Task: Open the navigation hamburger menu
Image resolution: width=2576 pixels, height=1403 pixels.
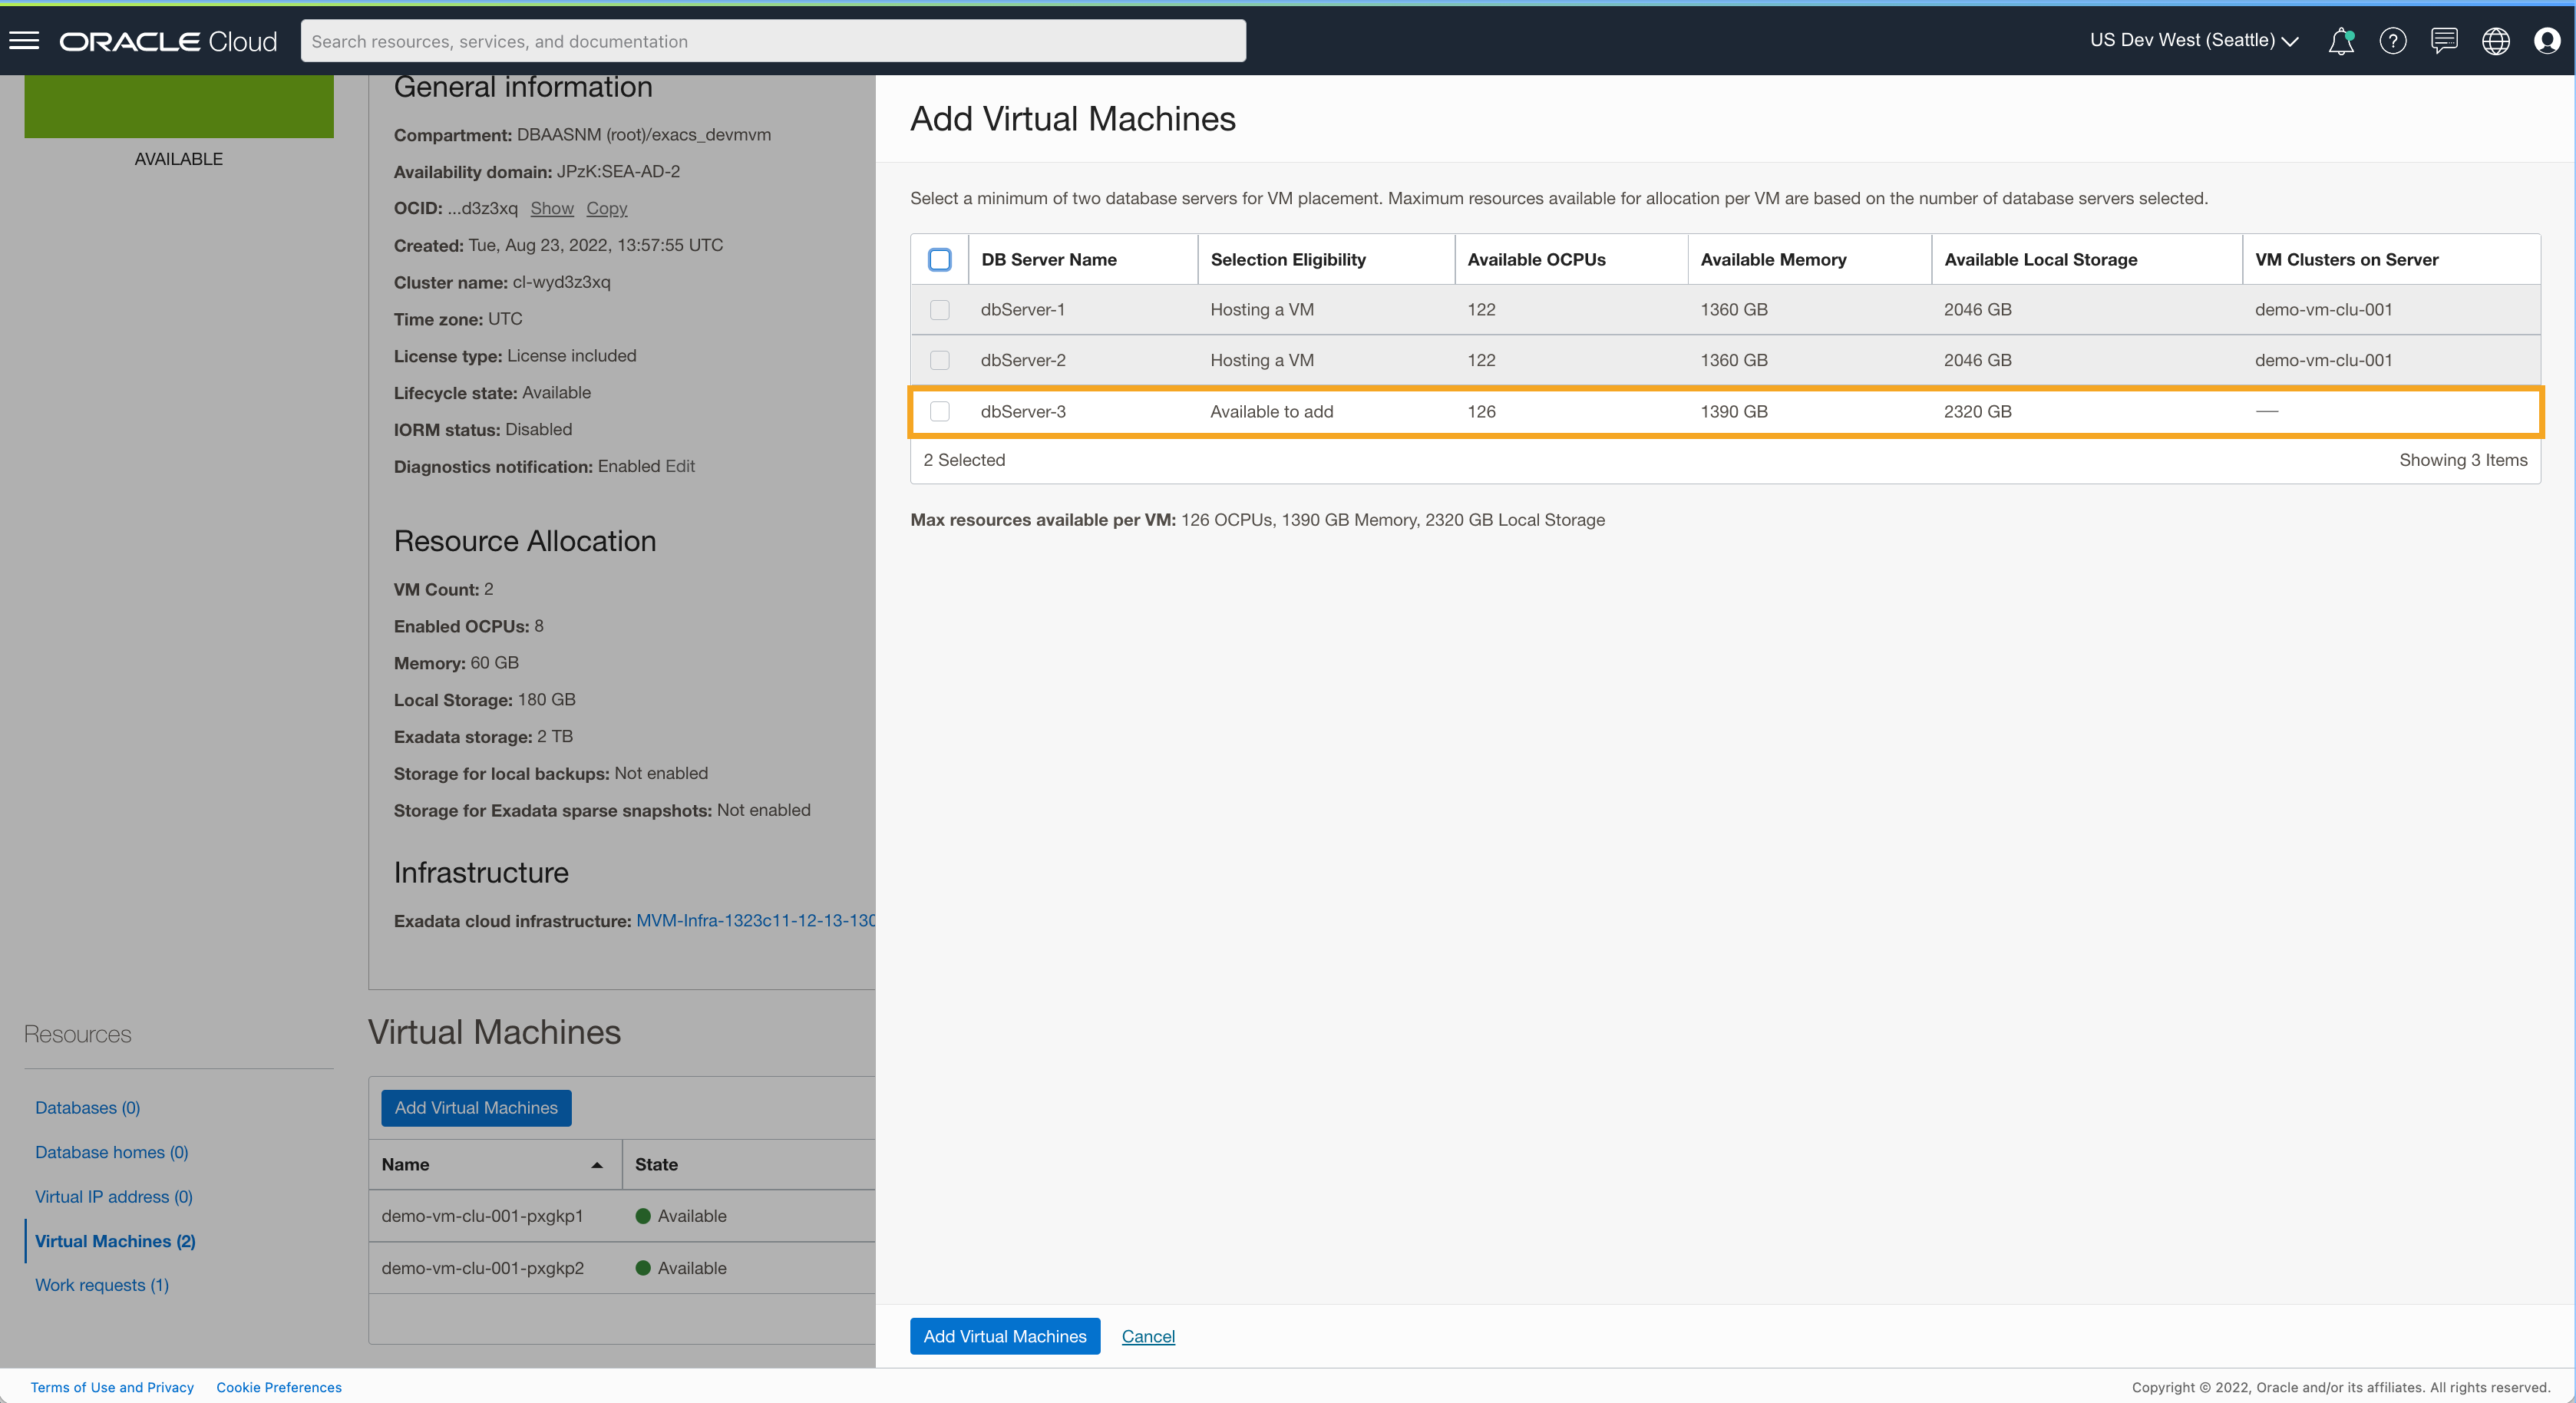Action: (24, 39)
